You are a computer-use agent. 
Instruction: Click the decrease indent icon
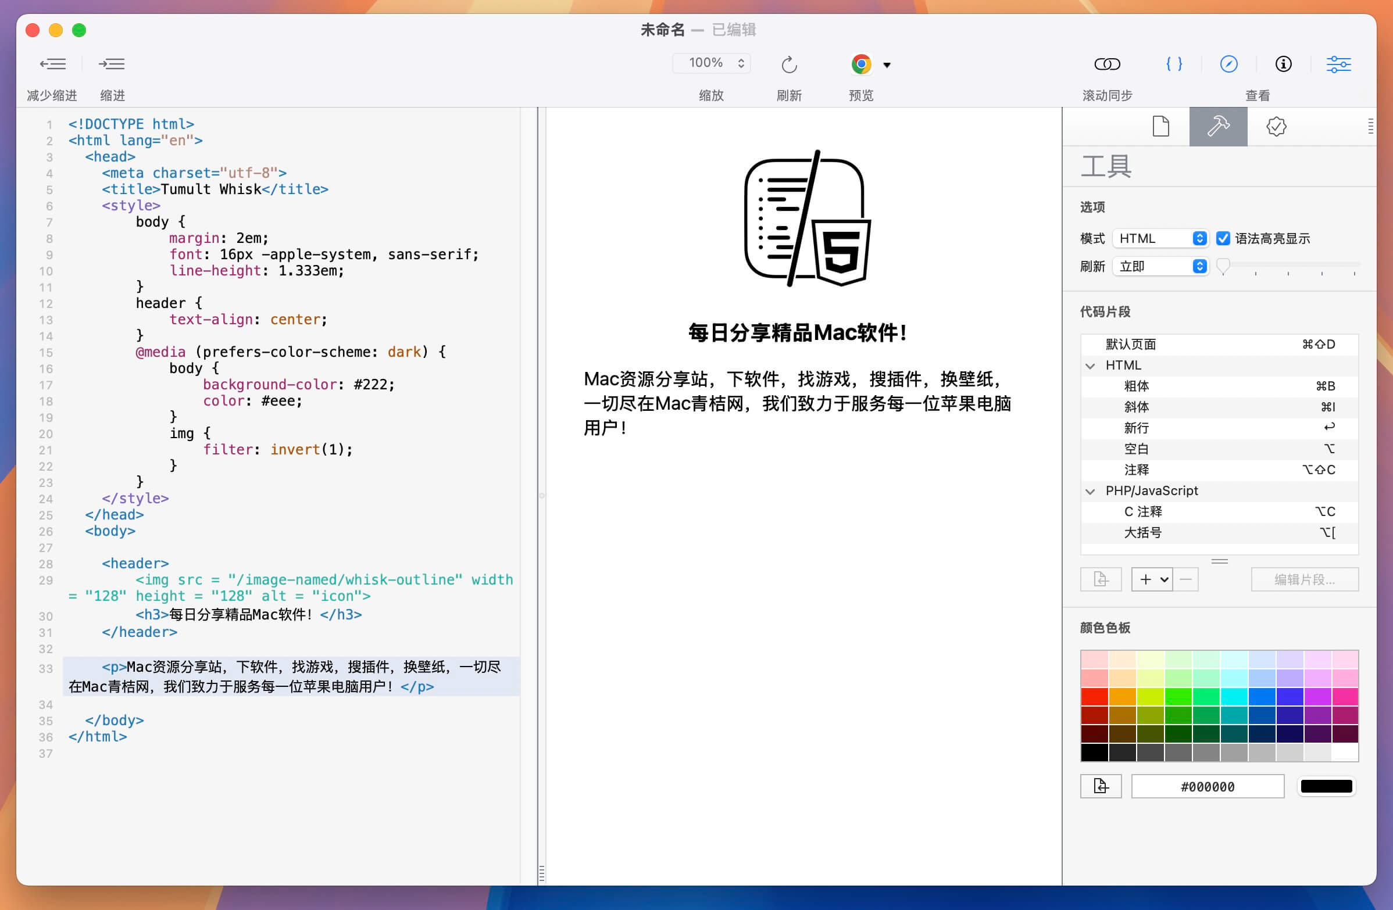[x=53, y=64]
